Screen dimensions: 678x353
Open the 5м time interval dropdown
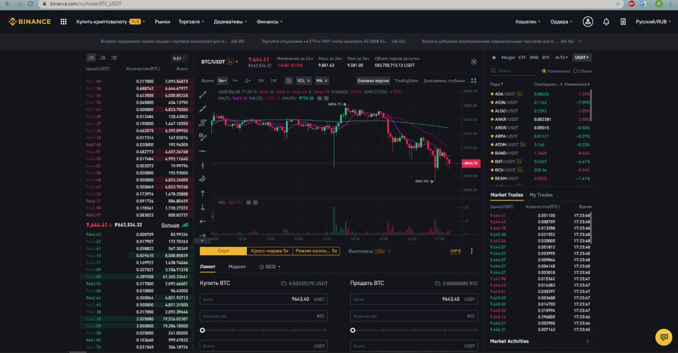point(222,81)
